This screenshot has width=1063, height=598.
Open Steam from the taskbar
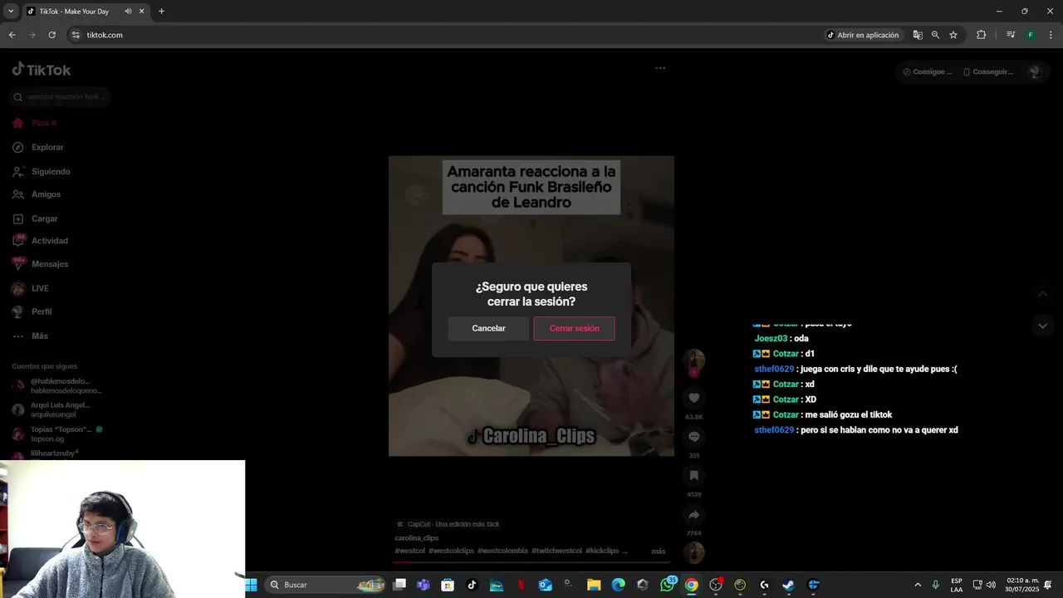click(788, 585)
